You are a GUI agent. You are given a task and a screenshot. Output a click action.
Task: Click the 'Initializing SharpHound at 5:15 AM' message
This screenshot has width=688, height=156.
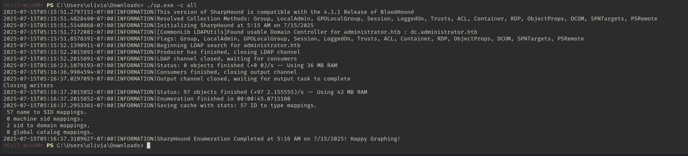click(x=214, y=25)
